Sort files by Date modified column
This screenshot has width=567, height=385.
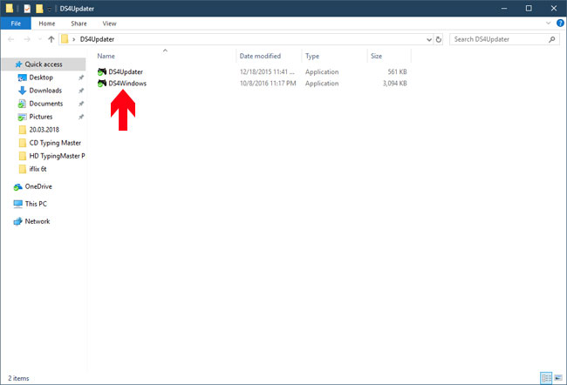pos(259,56)
